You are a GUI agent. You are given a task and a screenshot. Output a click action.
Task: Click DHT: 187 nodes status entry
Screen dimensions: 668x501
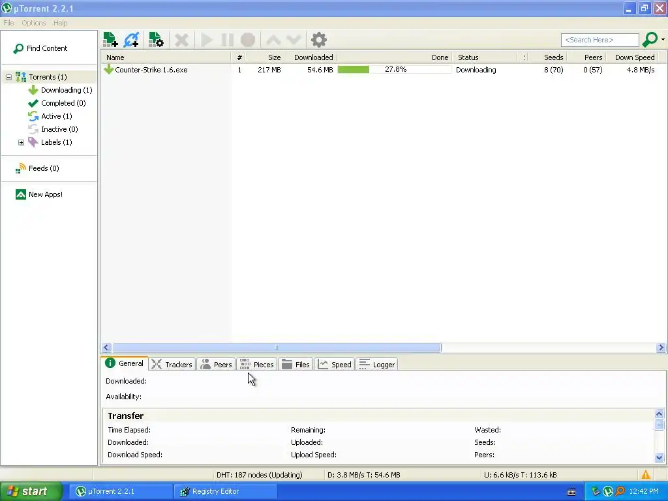coord(260,475)
